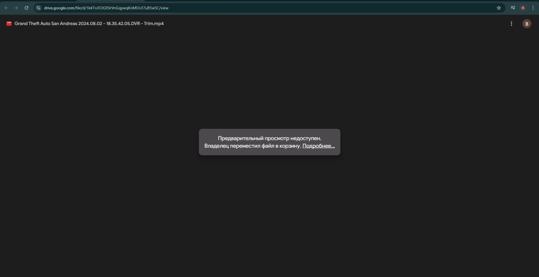Click 'Владелец переместил файл в корзину.' text
The width and height of the screenshot is (539, 277).
click(253, 146)
